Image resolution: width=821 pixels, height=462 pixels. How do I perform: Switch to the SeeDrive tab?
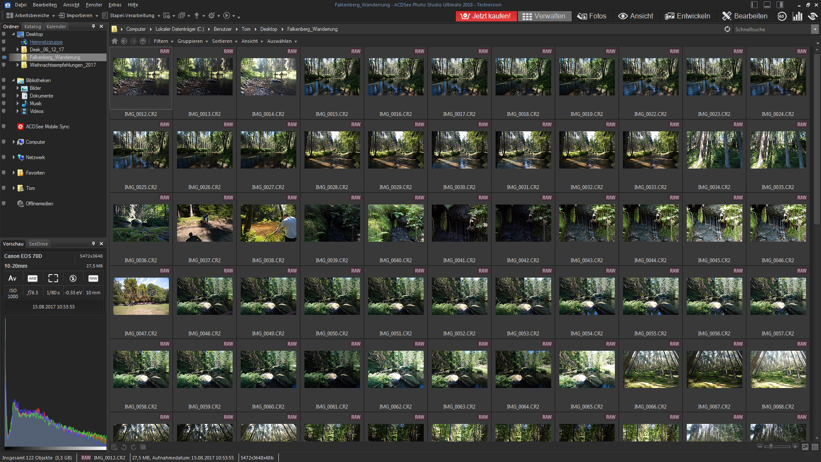38,244
